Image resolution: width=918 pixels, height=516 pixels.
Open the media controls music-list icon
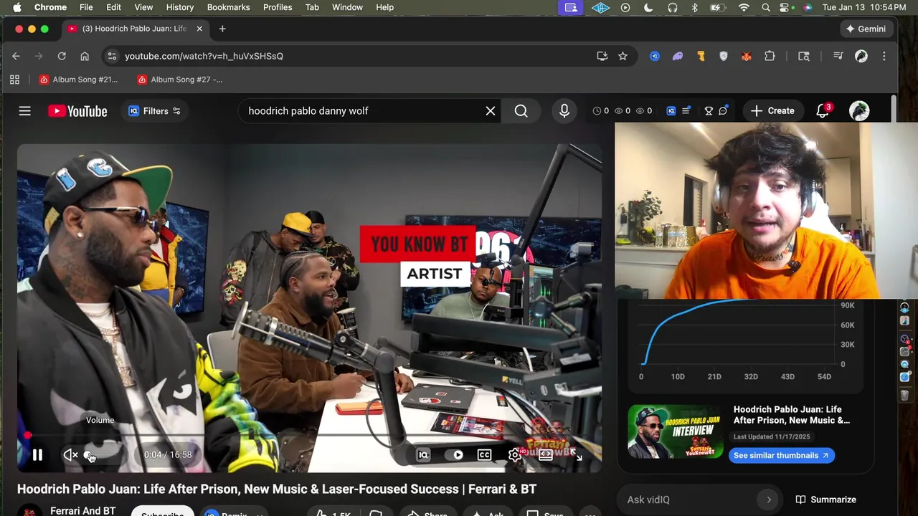[838, 56]
